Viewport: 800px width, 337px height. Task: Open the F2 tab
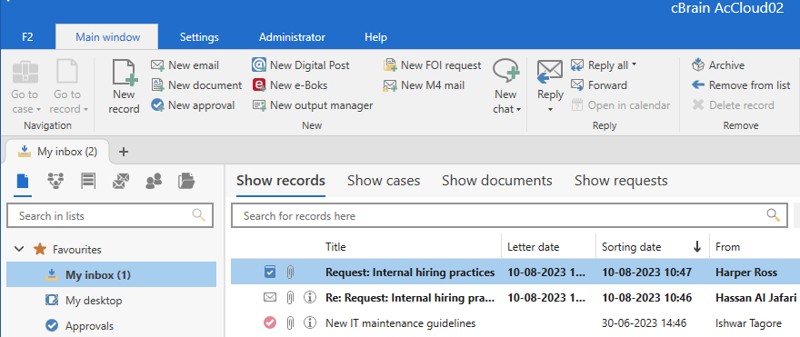pyautogui.click(x=27, y=37)
